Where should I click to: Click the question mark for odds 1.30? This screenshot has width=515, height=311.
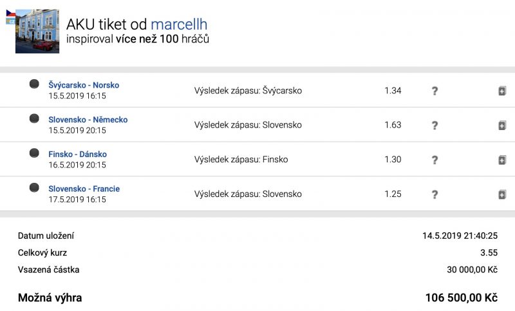[x=435, y=160]
